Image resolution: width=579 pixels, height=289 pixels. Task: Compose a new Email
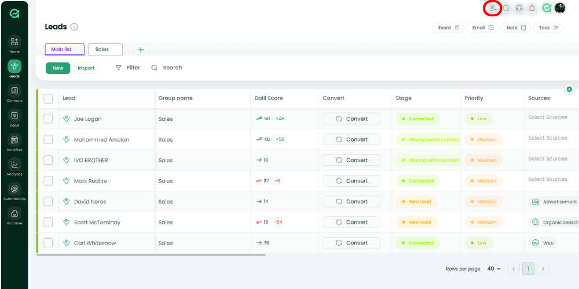[x=483, y=28]
